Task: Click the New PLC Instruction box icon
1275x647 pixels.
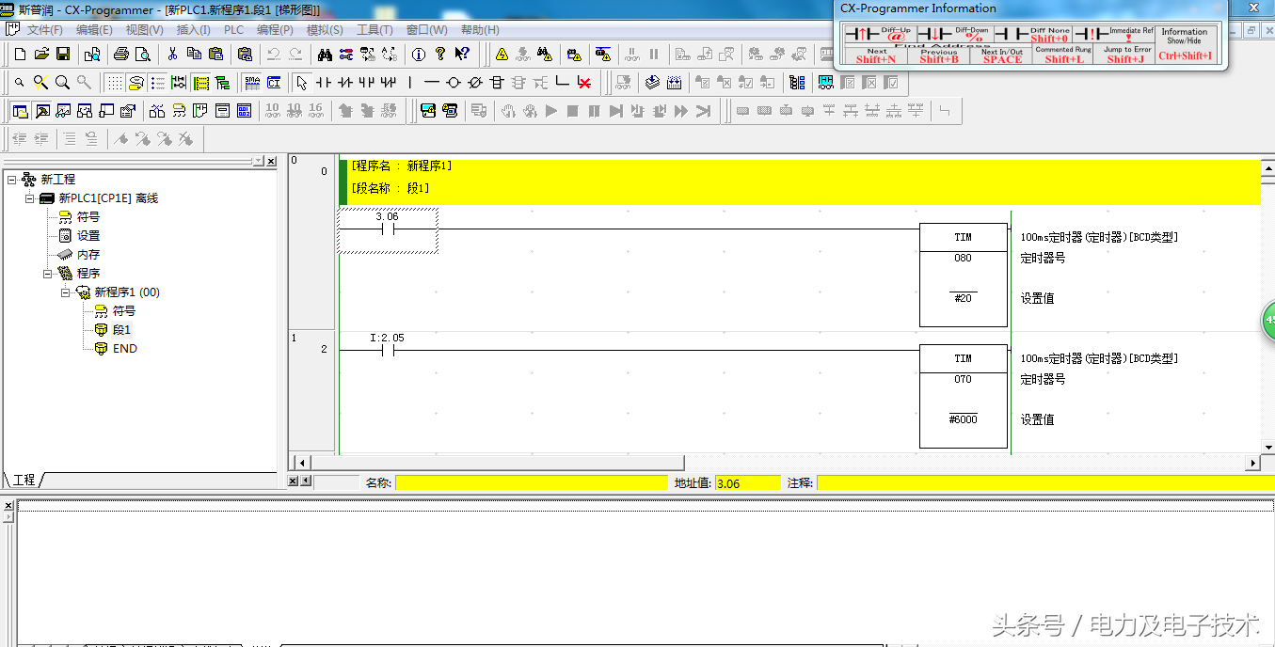Action: pos(497,83)
